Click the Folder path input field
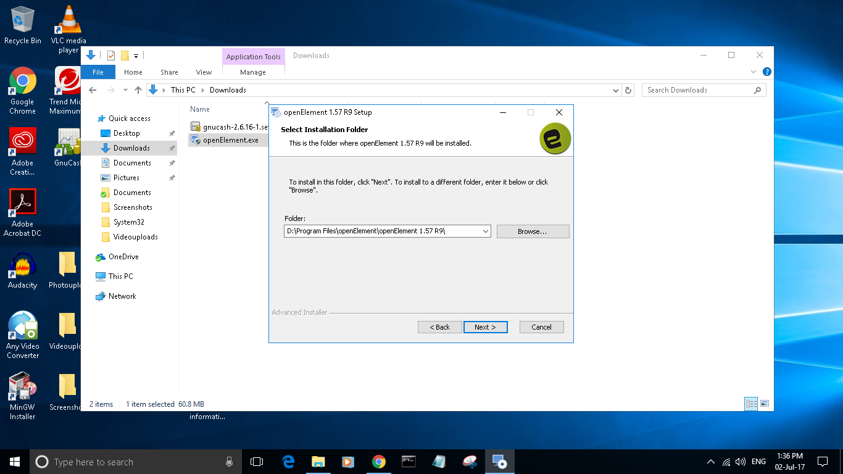This screenshot has width=843, height=474. pos(382,231)
